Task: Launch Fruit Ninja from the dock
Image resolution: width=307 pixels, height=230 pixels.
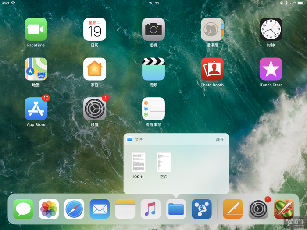Action: point(284,209)
